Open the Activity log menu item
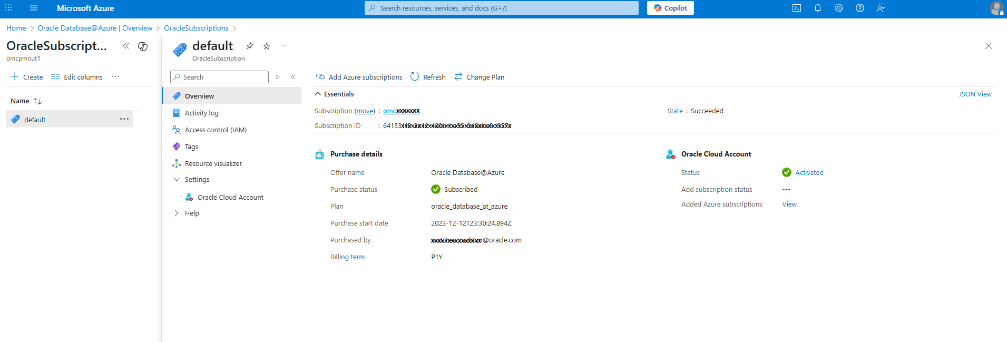Viewport: 1007px width, 342px height. [x=201, y=113]
